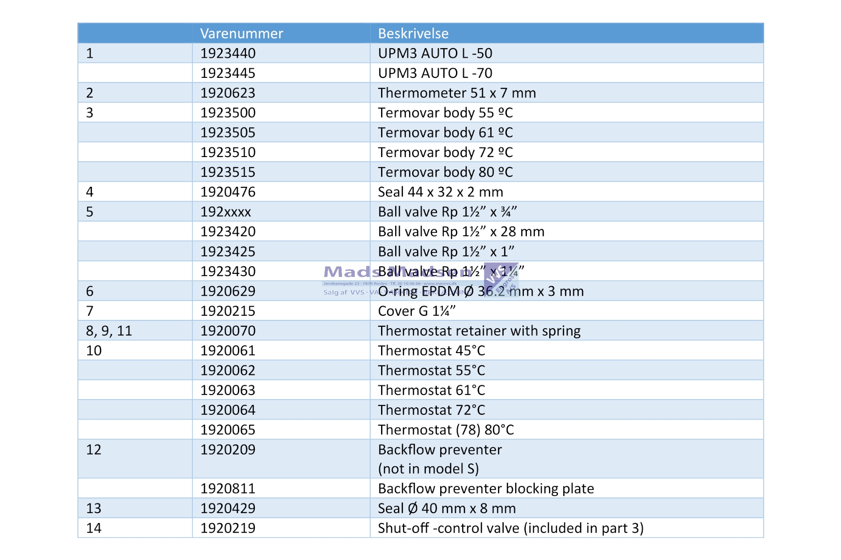841x560 pixels.
Task: Click the Varenummer column header
Action: coord(241,34)
